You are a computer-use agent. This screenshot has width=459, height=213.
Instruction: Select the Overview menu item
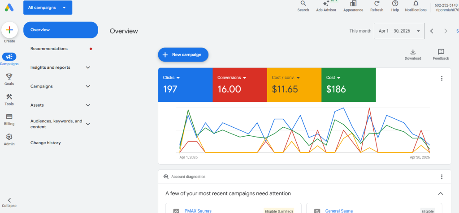click(61, 30)
